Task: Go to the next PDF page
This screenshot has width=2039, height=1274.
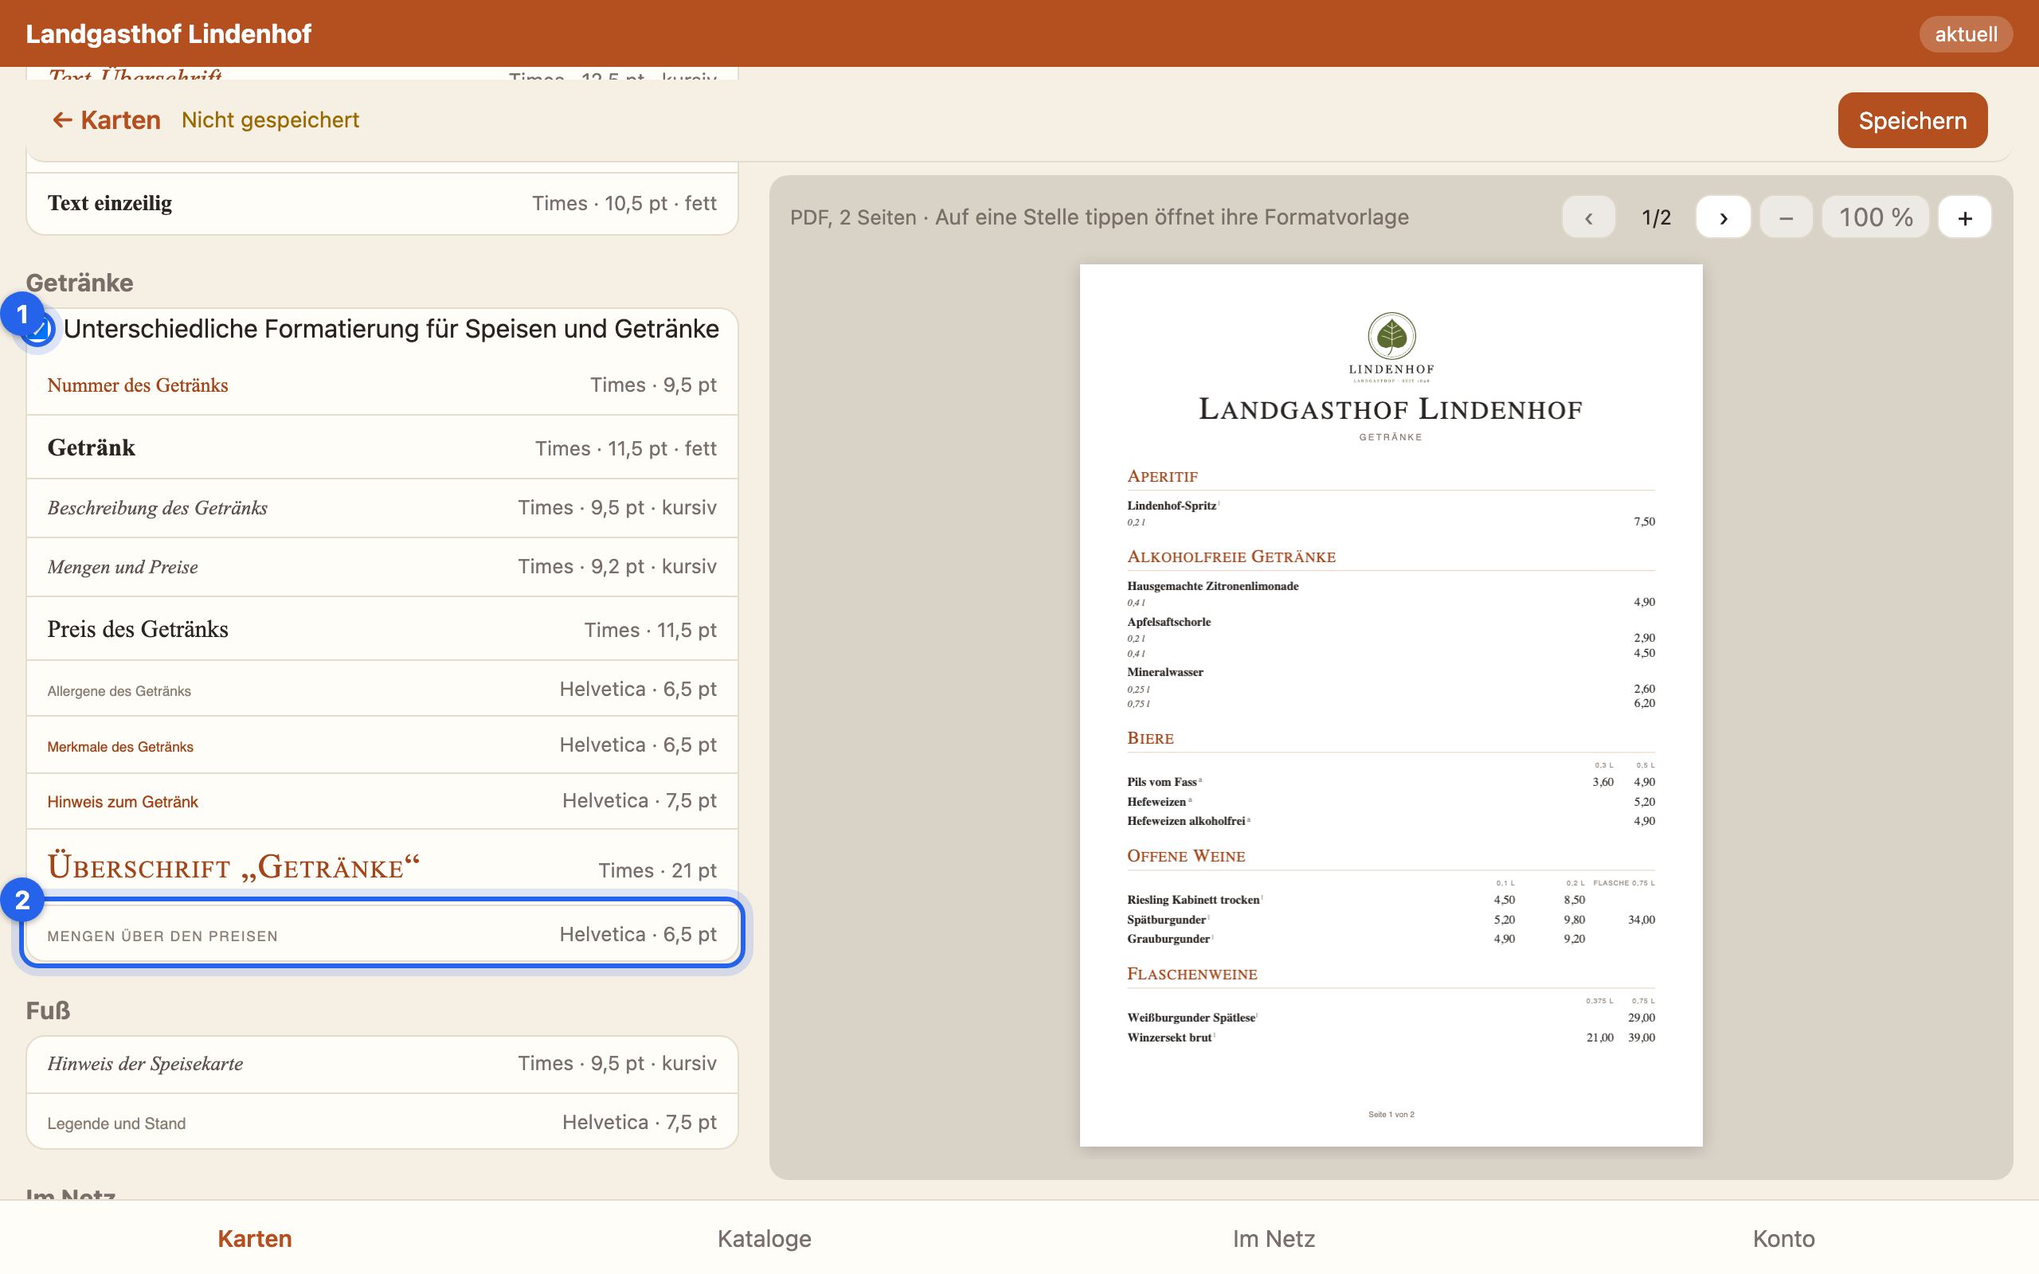Action: [x=1722, y=217]
